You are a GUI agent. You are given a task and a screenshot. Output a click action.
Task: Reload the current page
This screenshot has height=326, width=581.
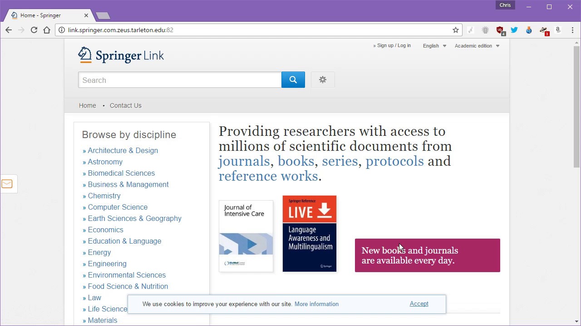34,30
